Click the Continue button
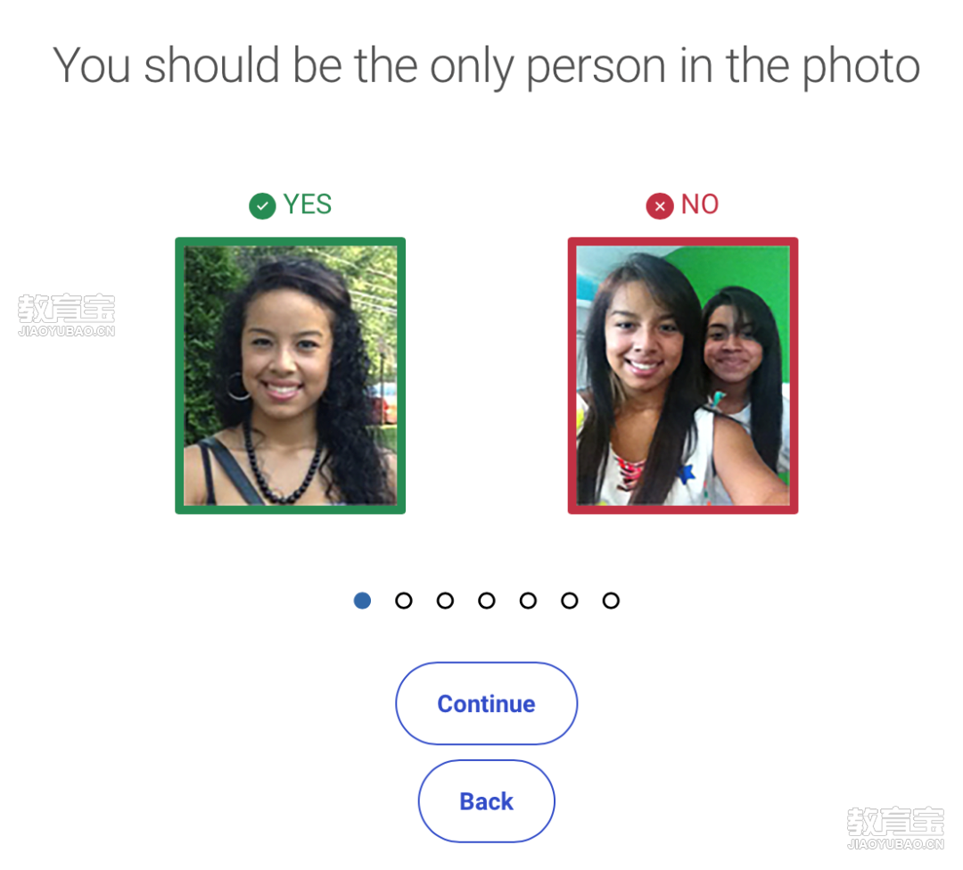Image resolution: width=963 pixels, height=870 pixels. point(487,703)
